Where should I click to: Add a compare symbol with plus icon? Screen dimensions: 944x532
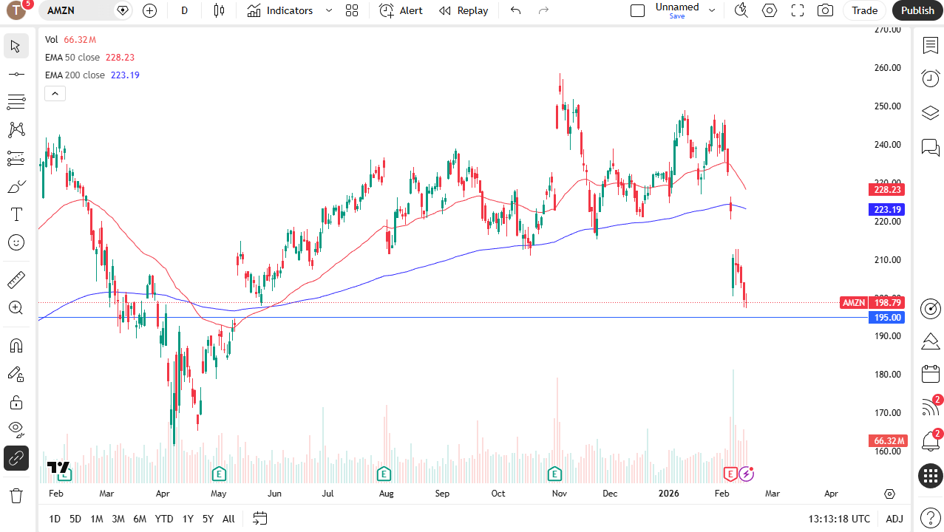pyautogui.click(x=149, y=10)
